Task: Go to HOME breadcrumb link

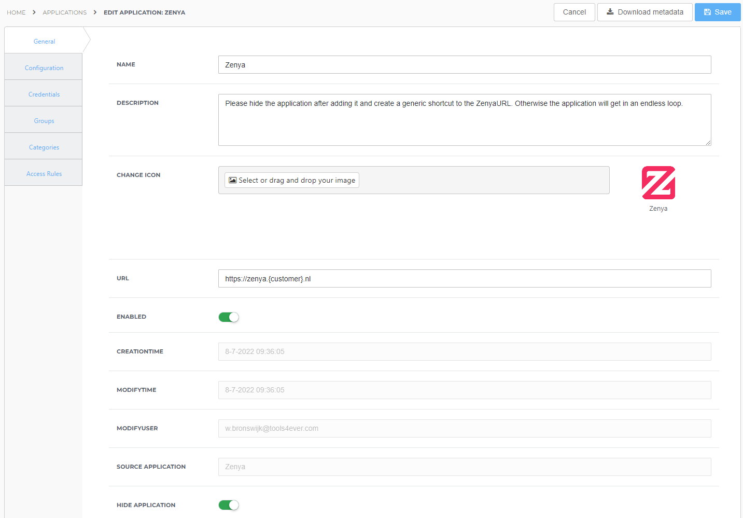Action: point(16,12)
